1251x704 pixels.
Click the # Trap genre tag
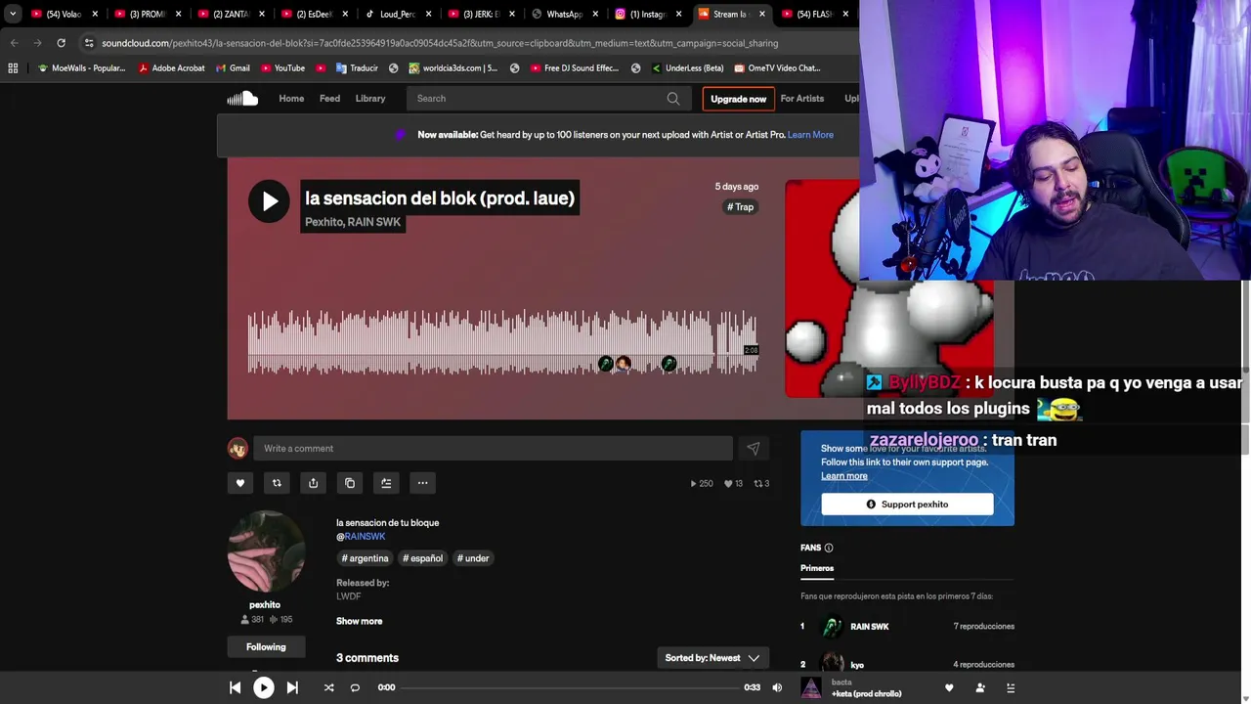tap(741, 207)
